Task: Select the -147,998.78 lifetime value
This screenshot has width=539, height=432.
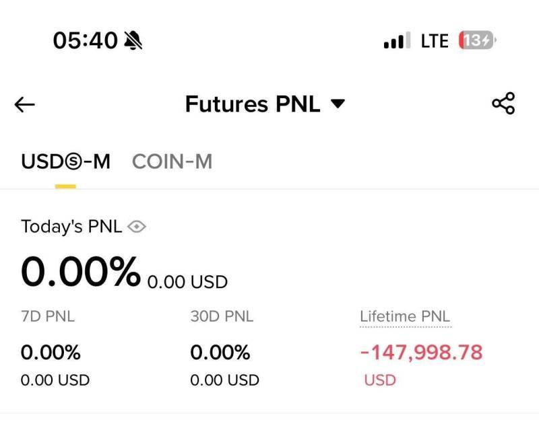Action: tap(421, 353)
